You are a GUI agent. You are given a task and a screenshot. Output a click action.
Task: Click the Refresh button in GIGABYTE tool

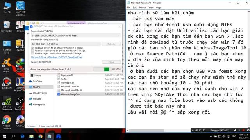[x=111, y=44]
